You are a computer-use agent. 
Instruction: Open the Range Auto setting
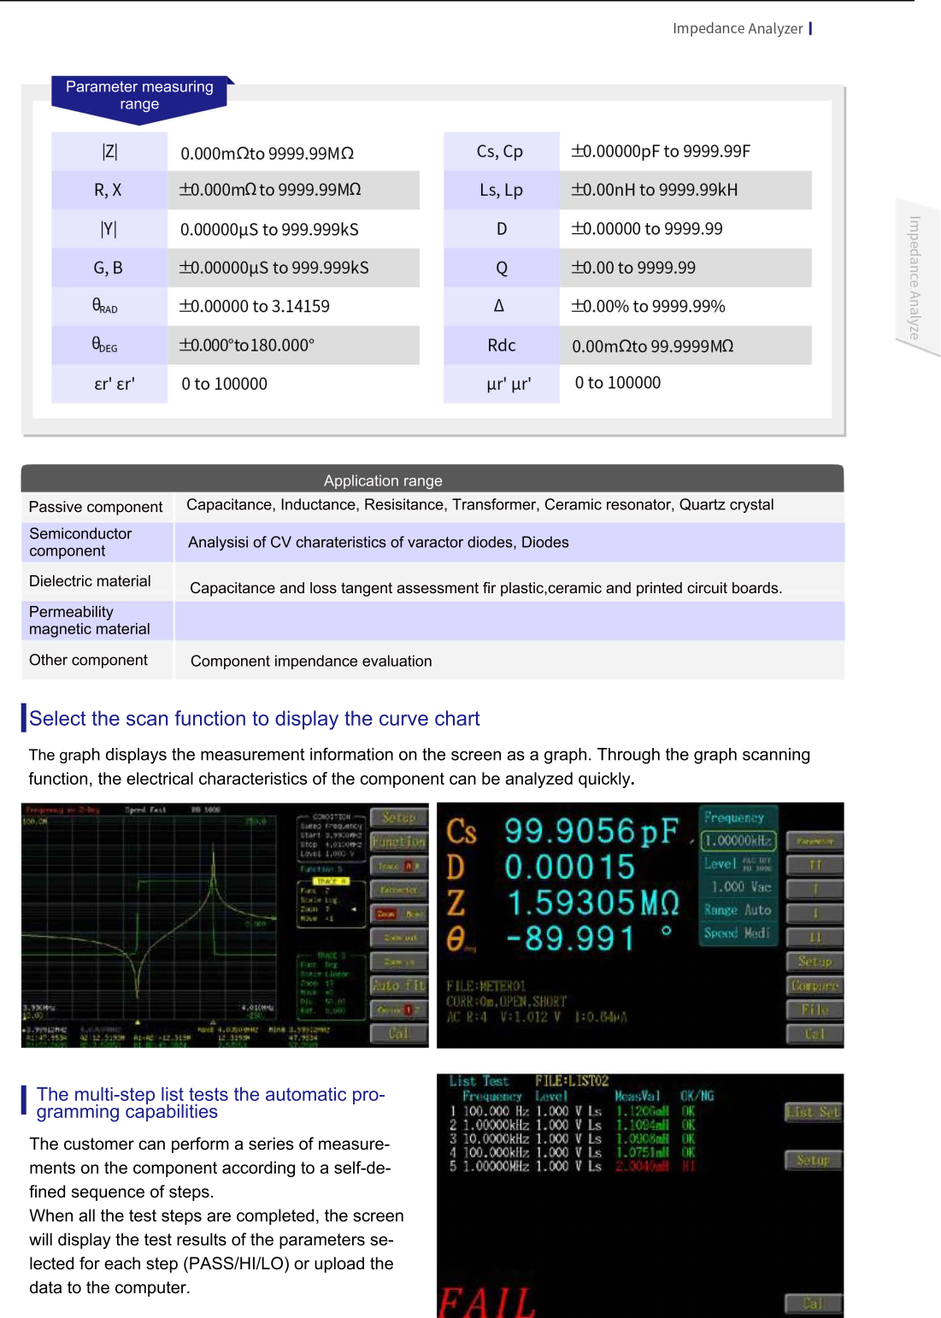[x=738, y=910]
